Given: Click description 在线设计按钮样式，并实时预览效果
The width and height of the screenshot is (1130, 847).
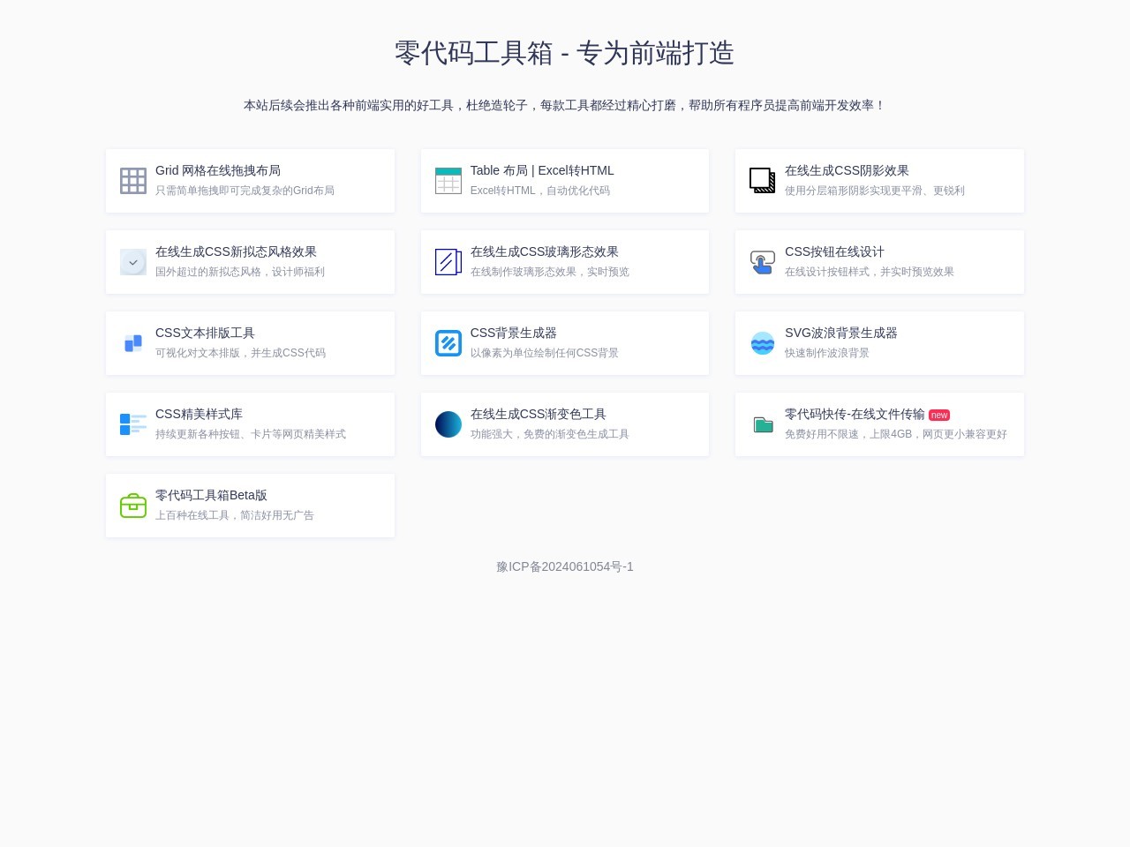Looking at the screenshot, I should point(870,272).
